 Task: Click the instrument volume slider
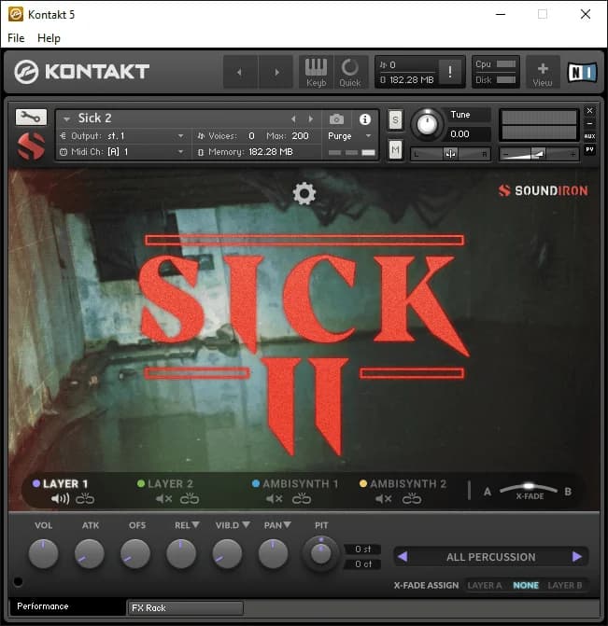point(539,154)
